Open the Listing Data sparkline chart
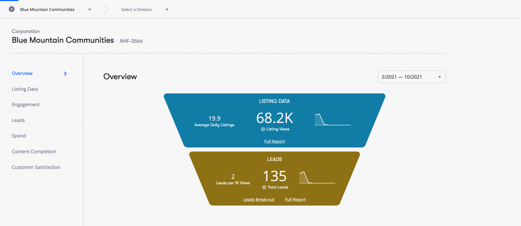Screen dimensions: 521x226 332,120
